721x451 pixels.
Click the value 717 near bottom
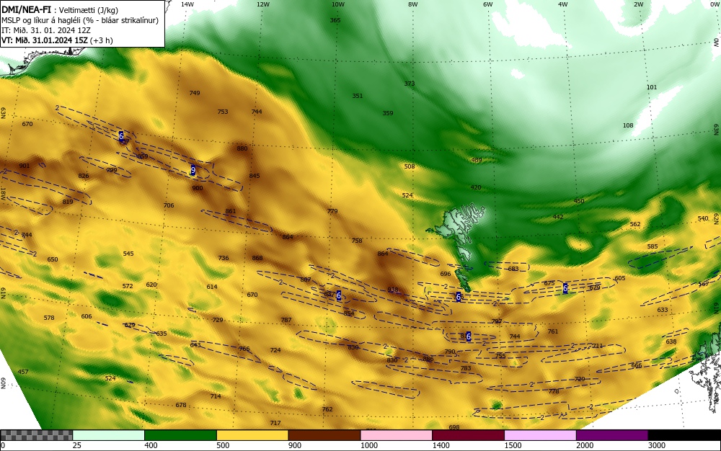tap(275, 423)
